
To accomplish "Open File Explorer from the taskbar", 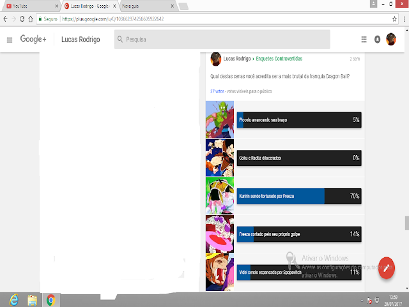I will [33, 300].
